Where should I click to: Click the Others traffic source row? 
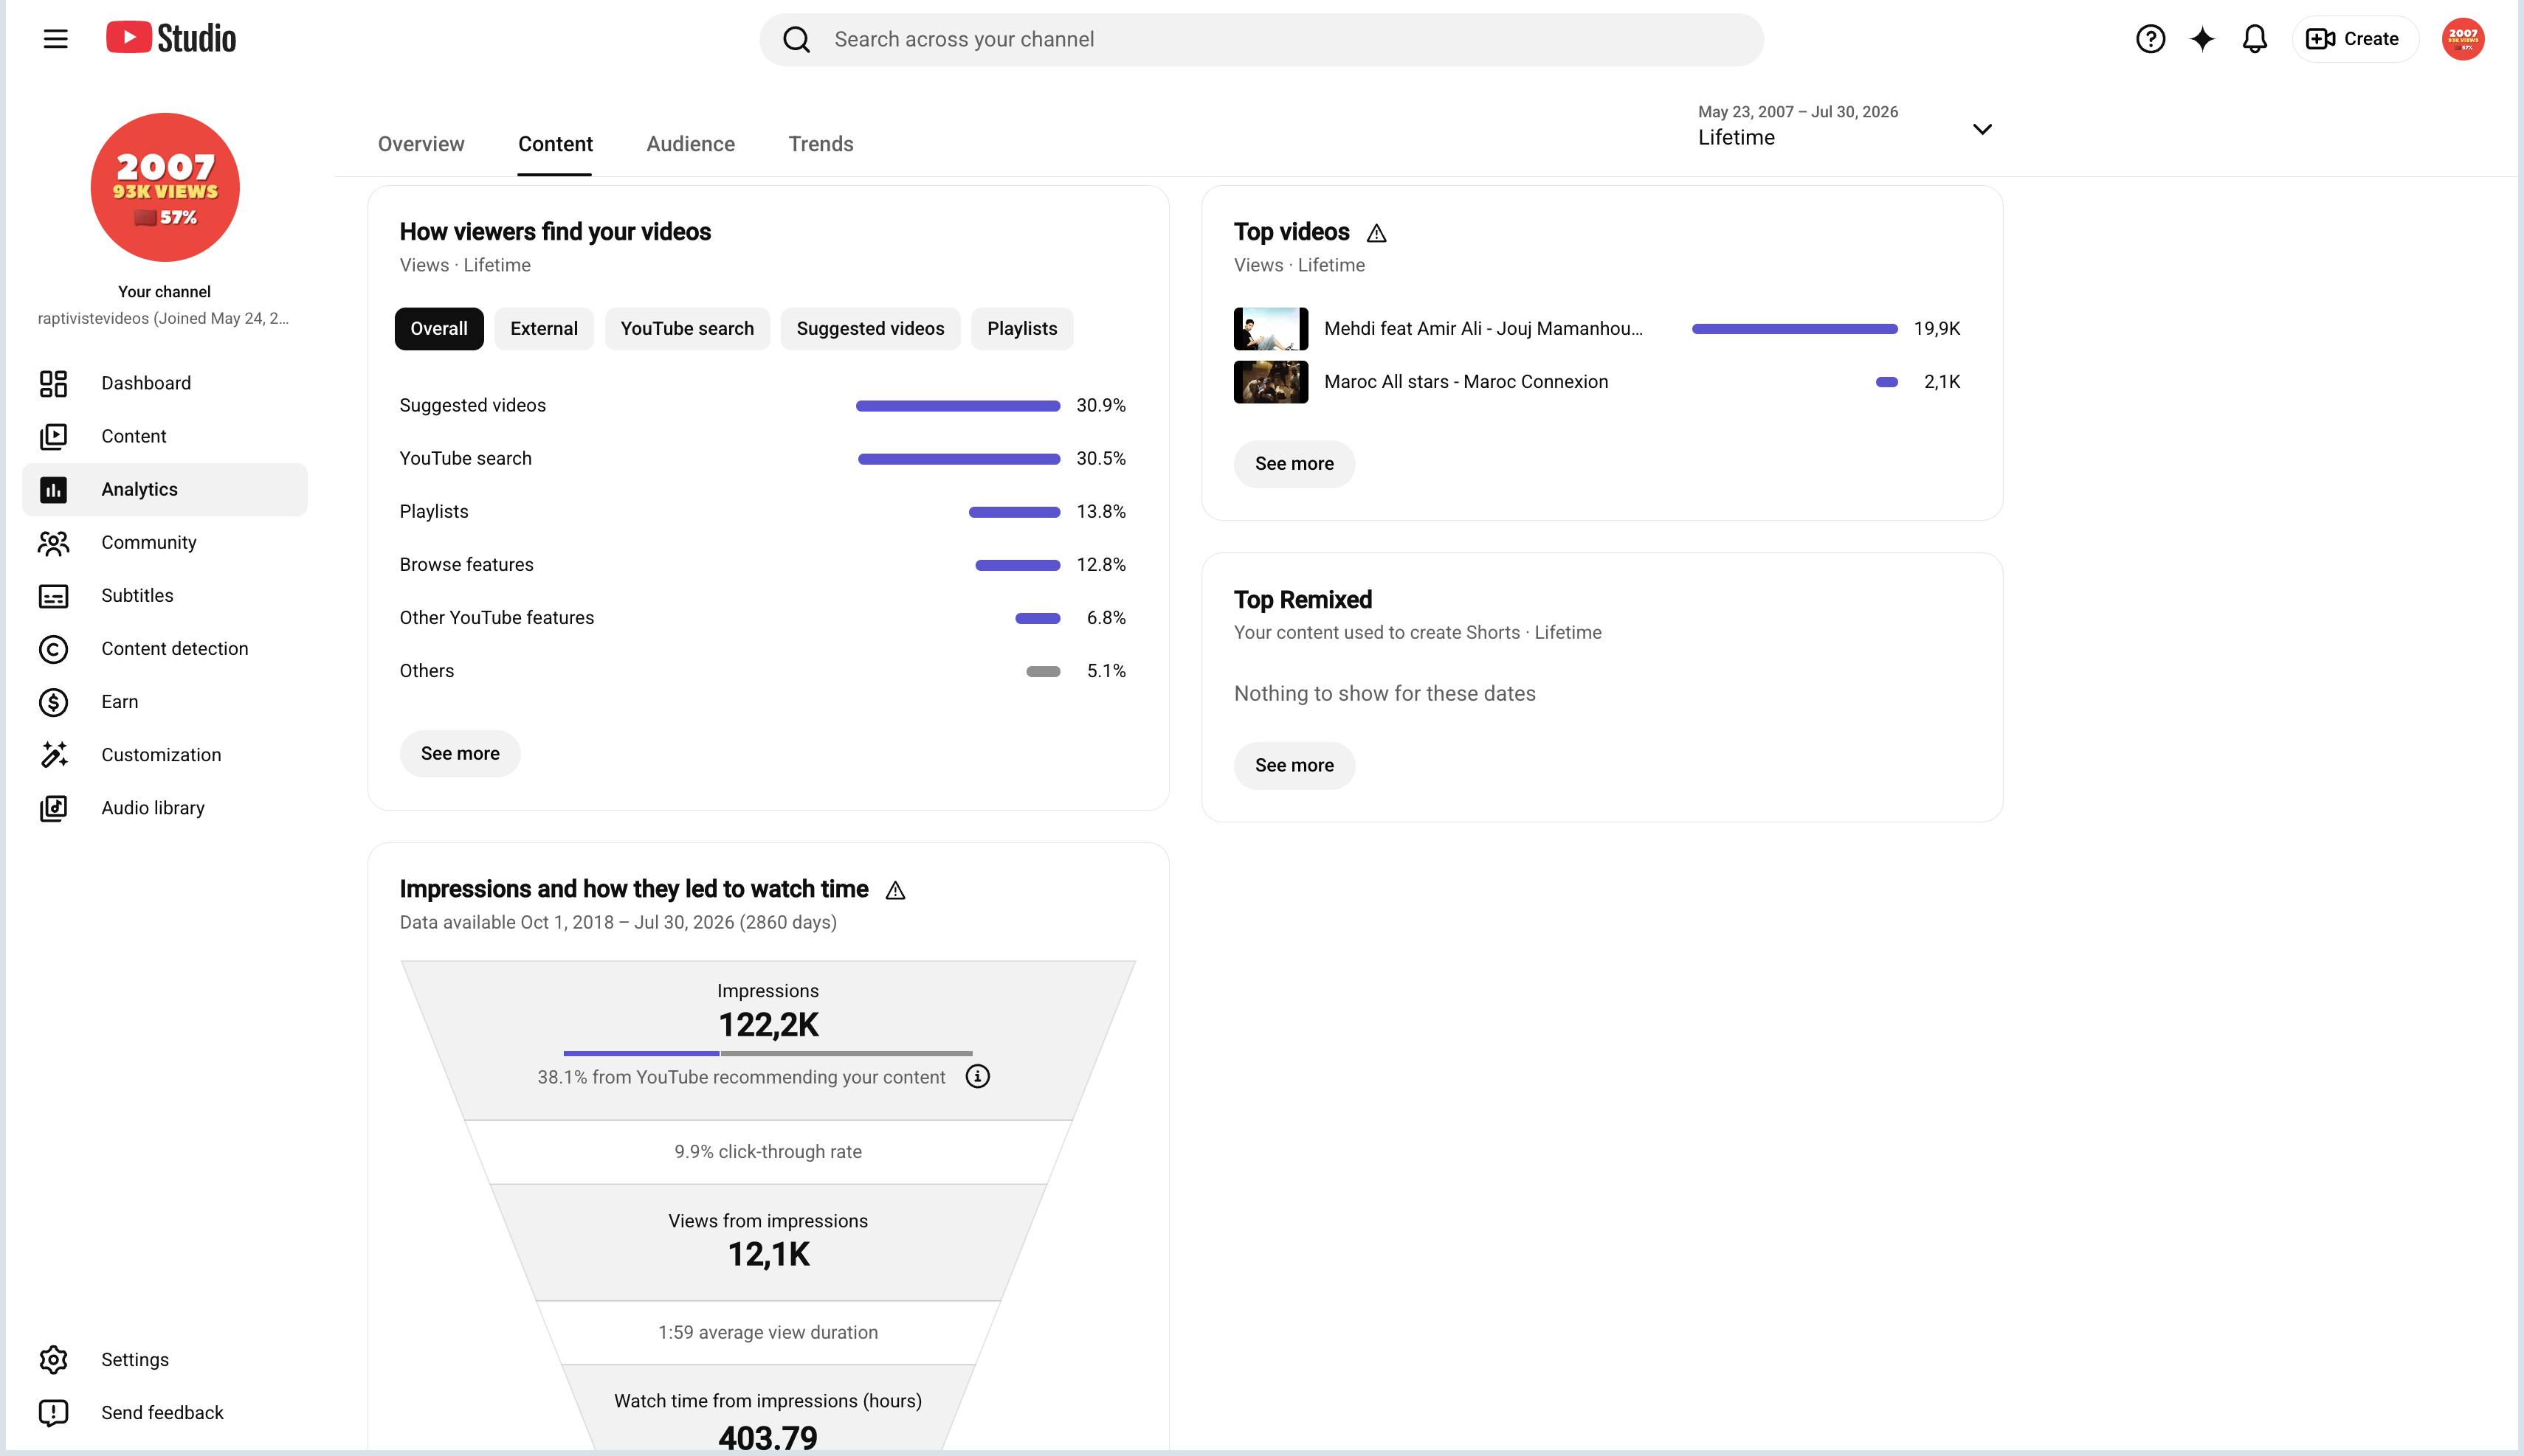click(762, 671)
